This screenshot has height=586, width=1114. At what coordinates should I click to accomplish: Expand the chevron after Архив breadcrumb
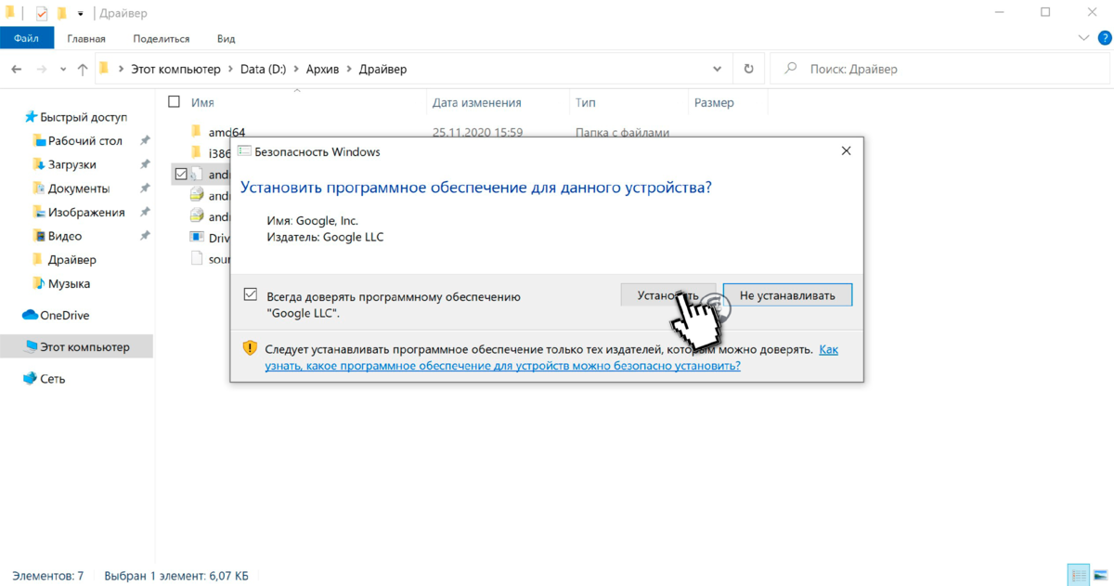click(x=351, y=69)
